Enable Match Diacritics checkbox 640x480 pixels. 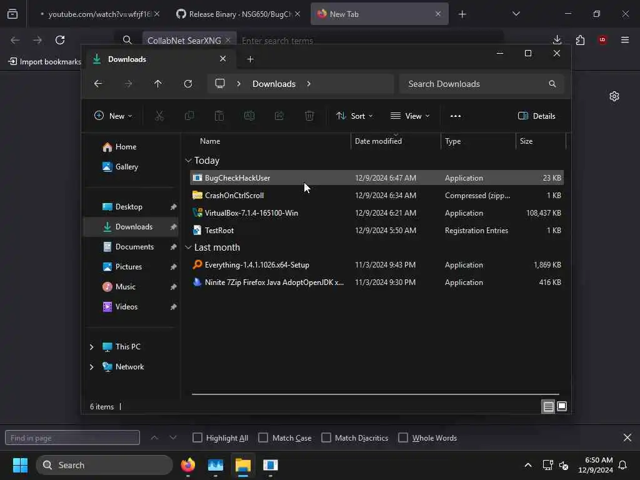click(326, 437)
